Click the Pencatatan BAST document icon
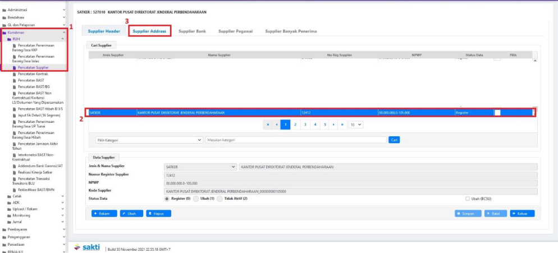Image resolution: width=558 pixels, height=253 pixels. 14,80
